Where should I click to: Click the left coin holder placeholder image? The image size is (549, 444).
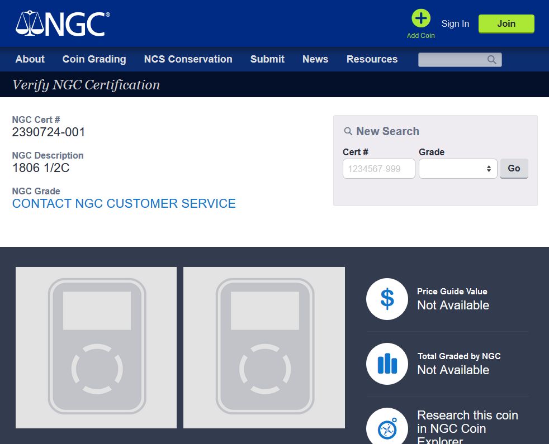coord(96,347)
